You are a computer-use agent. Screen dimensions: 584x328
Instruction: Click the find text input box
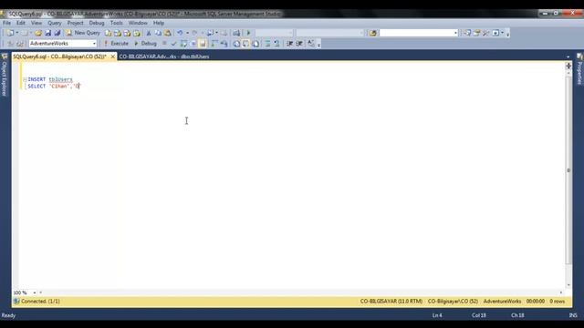coord(416,33)
